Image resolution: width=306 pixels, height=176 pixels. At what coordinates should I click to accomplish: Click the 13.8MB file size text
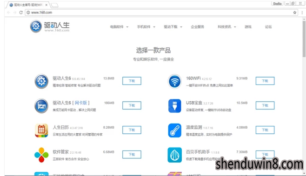[x=109, y=78]
